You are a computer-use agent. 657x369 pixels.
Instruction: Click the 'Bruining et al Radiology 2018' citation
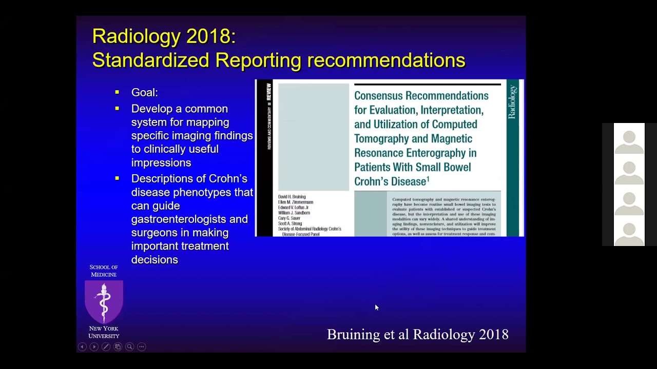coord(418,335)
